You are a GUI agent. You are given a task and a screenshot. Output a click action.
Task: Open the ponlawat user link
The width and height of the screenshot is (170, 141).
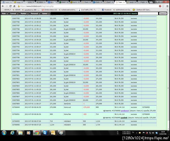tap(125, 111)
